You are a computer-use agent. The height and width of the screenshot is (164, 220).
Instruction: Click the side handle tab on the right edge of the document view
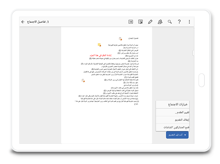click(x=193, y=53)
